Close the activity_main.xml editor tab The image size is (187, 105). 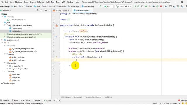tap(71, 10)
